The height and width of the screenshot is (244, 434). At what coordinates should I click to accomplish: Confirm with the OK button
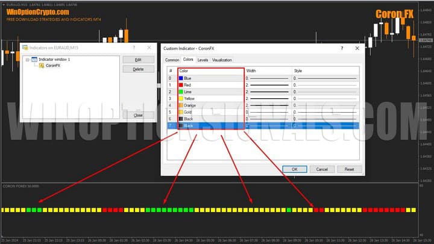coord(294,169)
